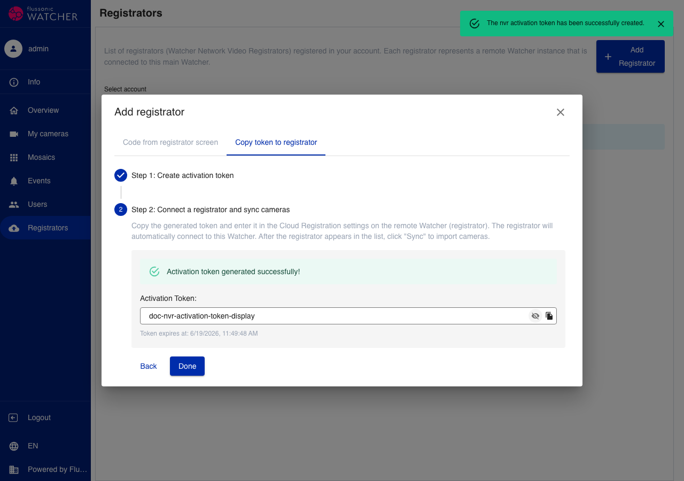684x481 pixels.
Task: Click the Overview home icon
Action: click(14, 111)
